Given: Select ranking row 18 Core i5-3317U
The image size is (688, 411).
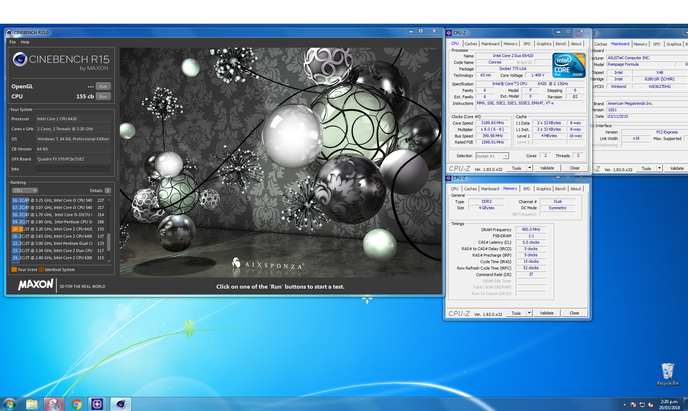Looking at the screenshot, I should coord(58,215).
